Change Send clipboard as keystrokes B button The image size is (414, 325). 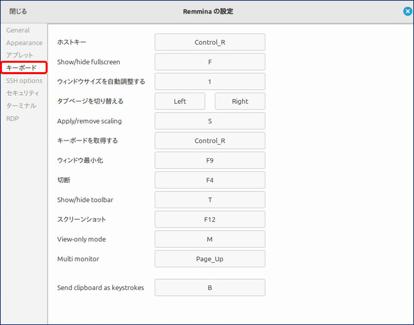(x=210, y=287)
